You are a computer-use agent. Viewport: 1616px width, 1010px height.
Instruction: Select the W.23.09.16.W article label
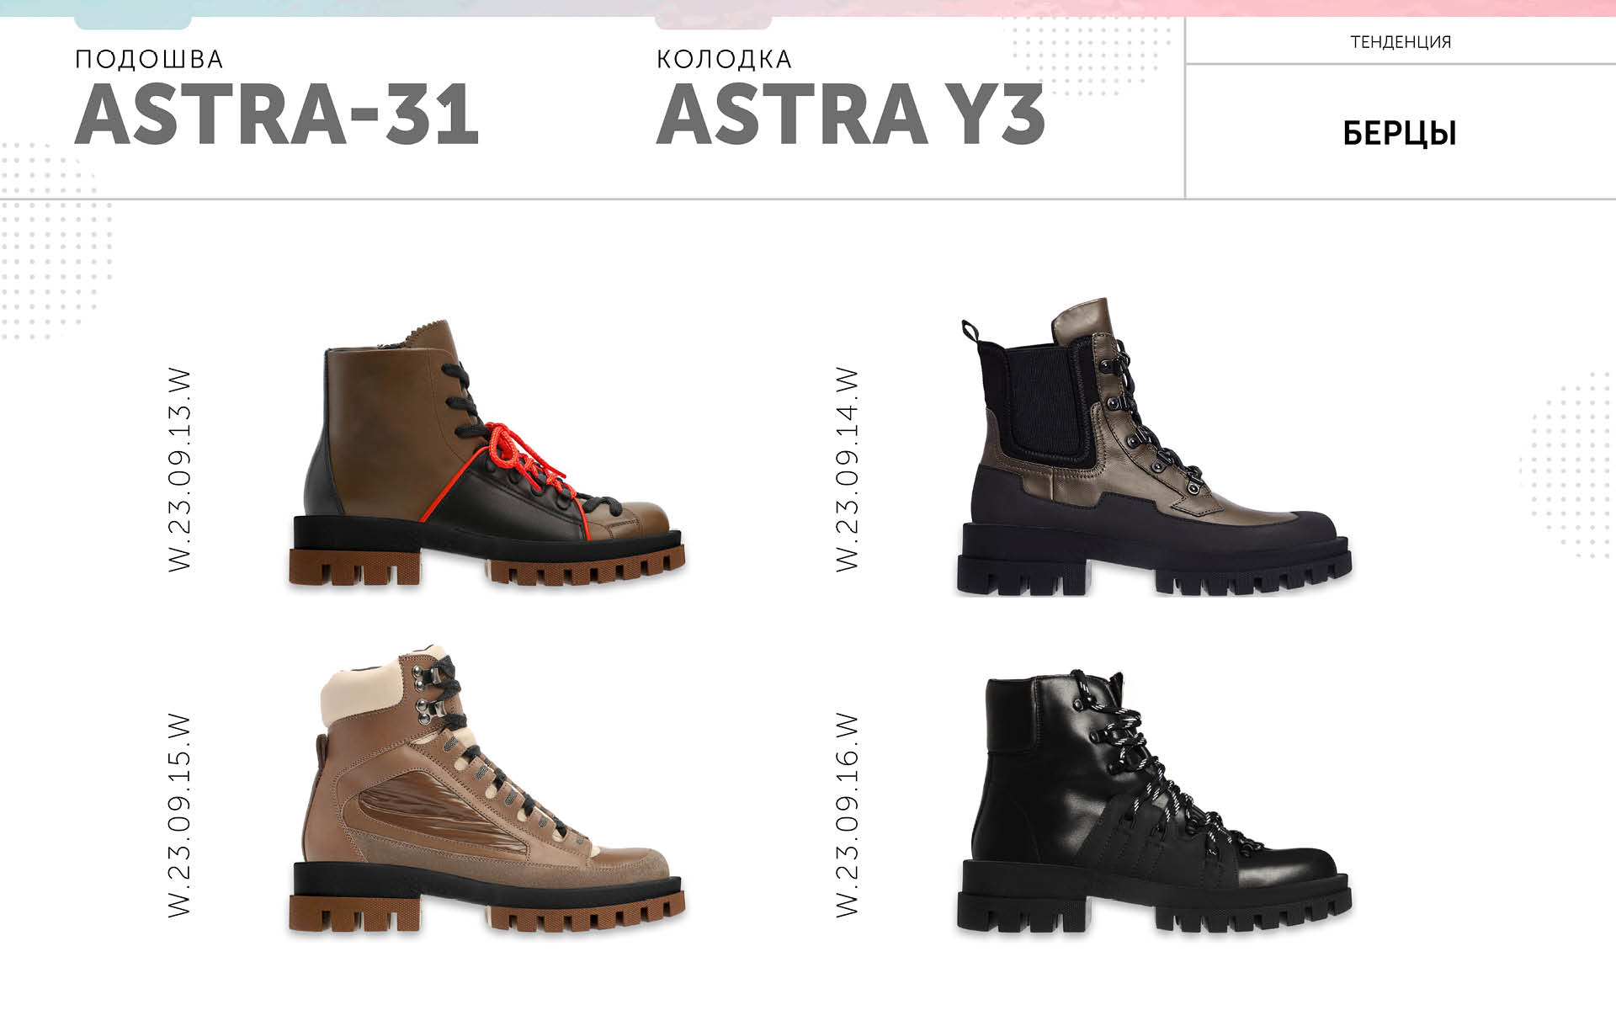(848, 815)
